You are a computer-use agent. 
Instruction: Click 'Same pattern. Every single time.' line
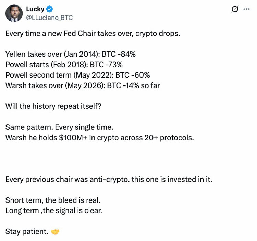coord(59,127)
